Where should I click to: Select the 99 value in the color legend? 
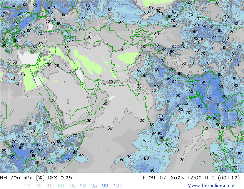(x=105, y=186)
